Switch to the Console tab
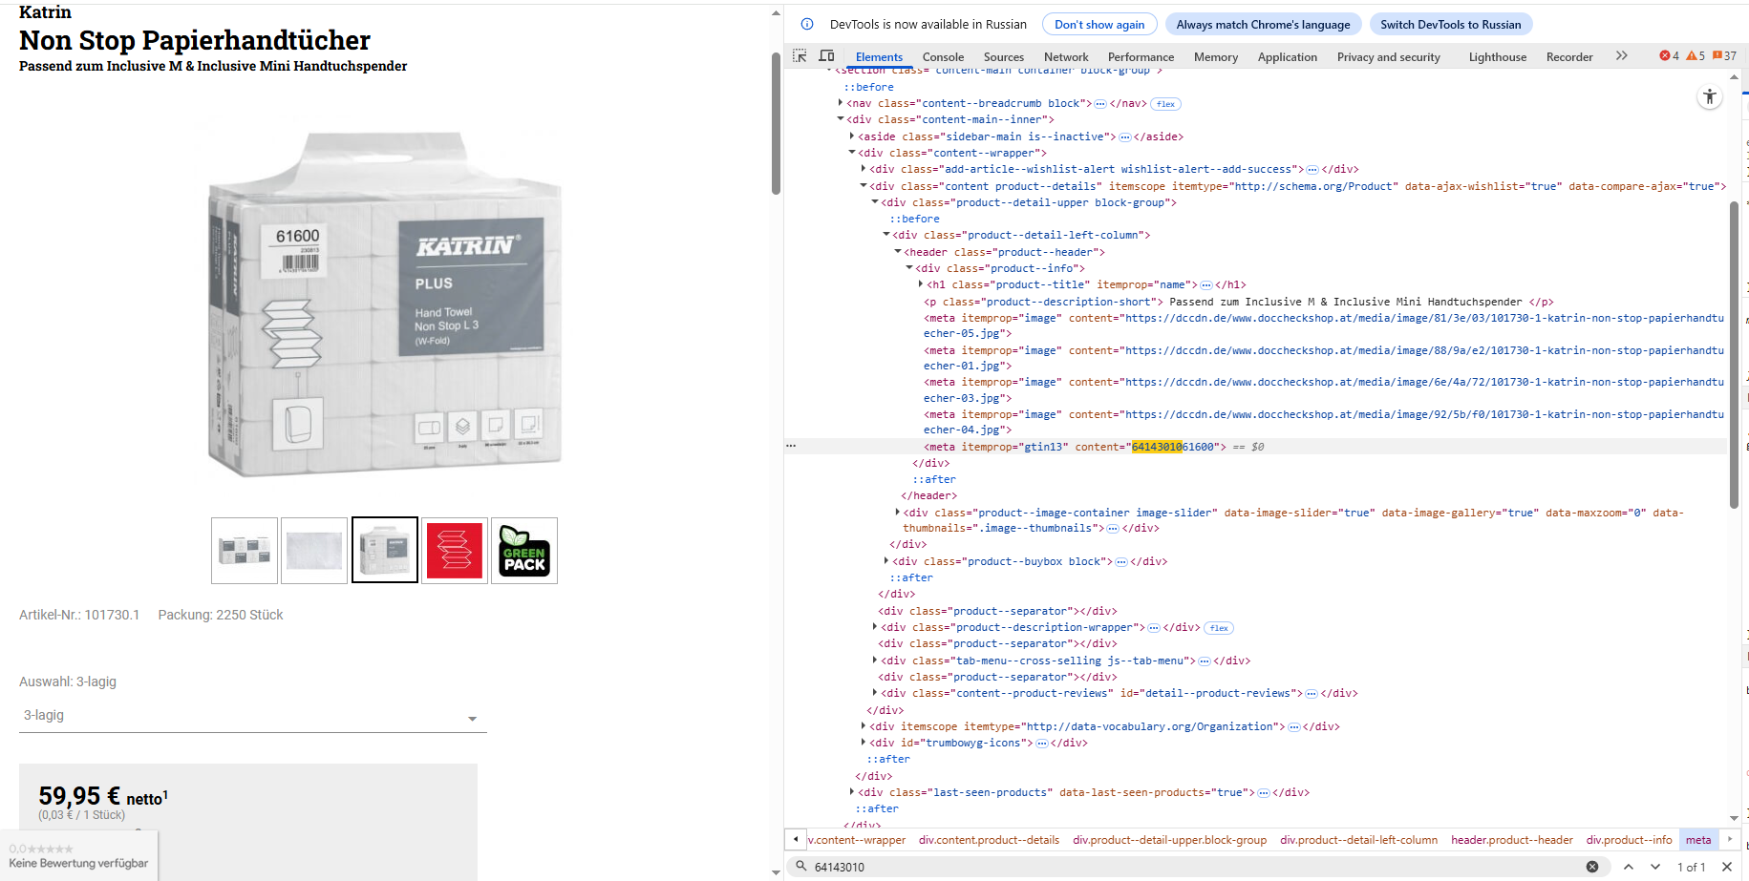This screenshot has width=1749, height=881. pyautogui.click(x=943, y=57)
